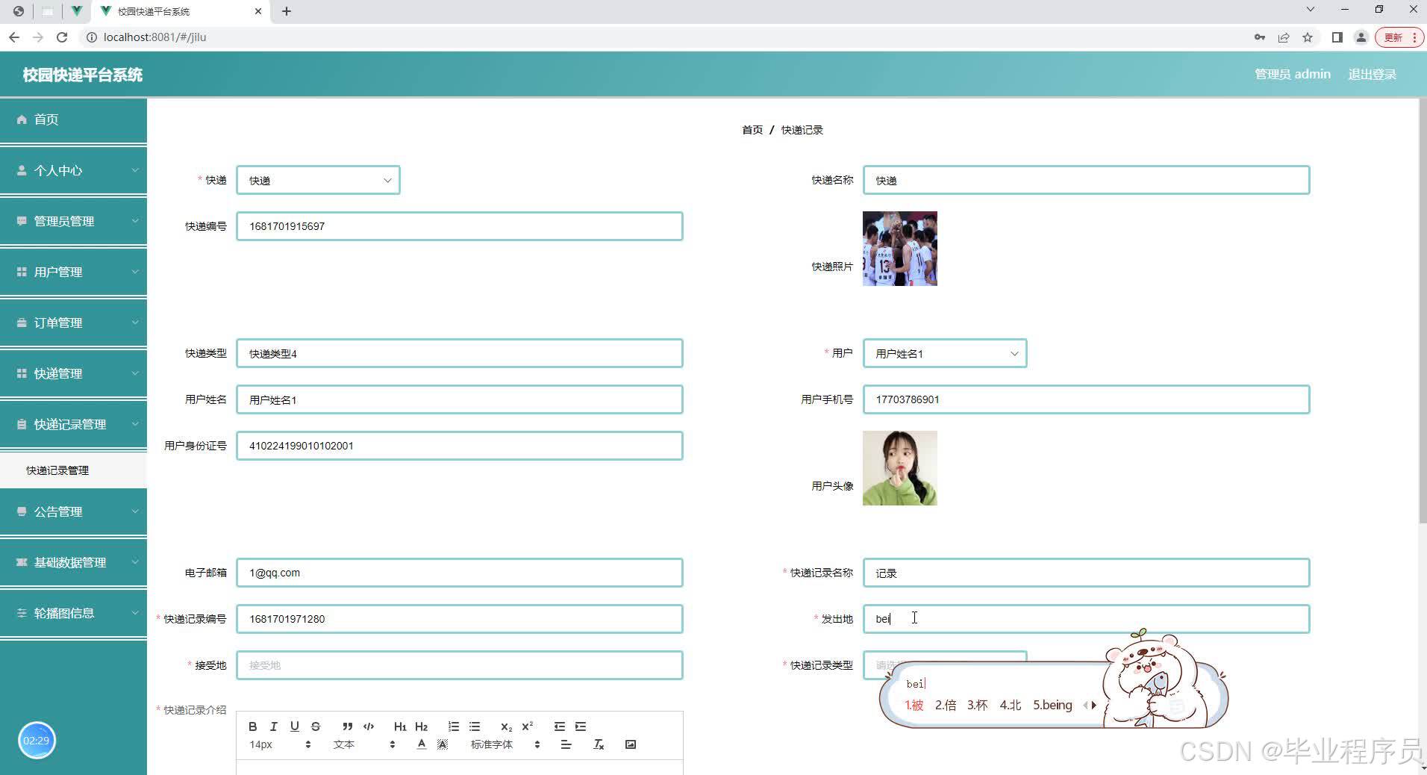The height and width of the screenshot is (775, 1427).
Task: Open the browser profile icon
Action: (x=1361, y=37)
